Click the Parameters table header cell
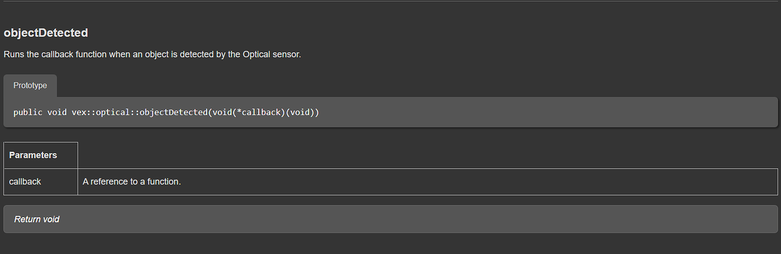 41,155
